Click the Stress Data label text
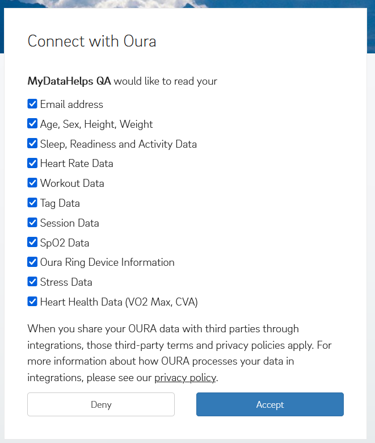Viewport: 375px width, 443px height. [66, 282]
